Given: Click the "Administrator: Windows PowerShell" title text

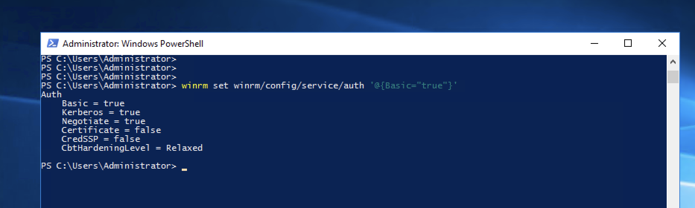Looking at the screenshot, I should point(133,44).
